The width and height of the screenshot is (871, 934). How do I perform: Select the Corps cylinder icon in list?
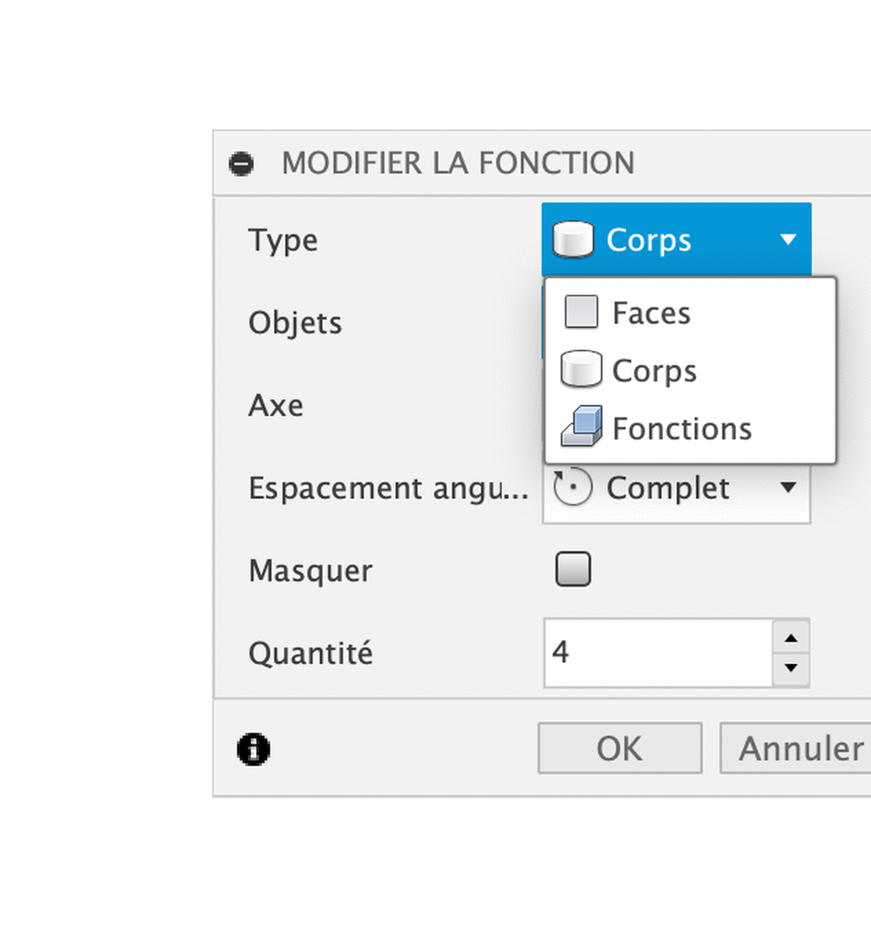[x=582, y=369]
